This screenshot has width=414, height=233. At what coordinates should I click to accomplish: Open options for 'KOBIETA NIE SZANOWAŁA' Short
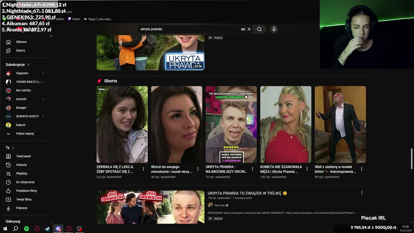point(307,169)
